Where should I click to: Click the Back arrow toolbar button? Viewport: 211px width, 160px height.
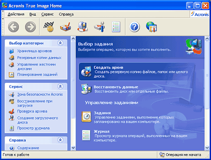tap(13, 27)
